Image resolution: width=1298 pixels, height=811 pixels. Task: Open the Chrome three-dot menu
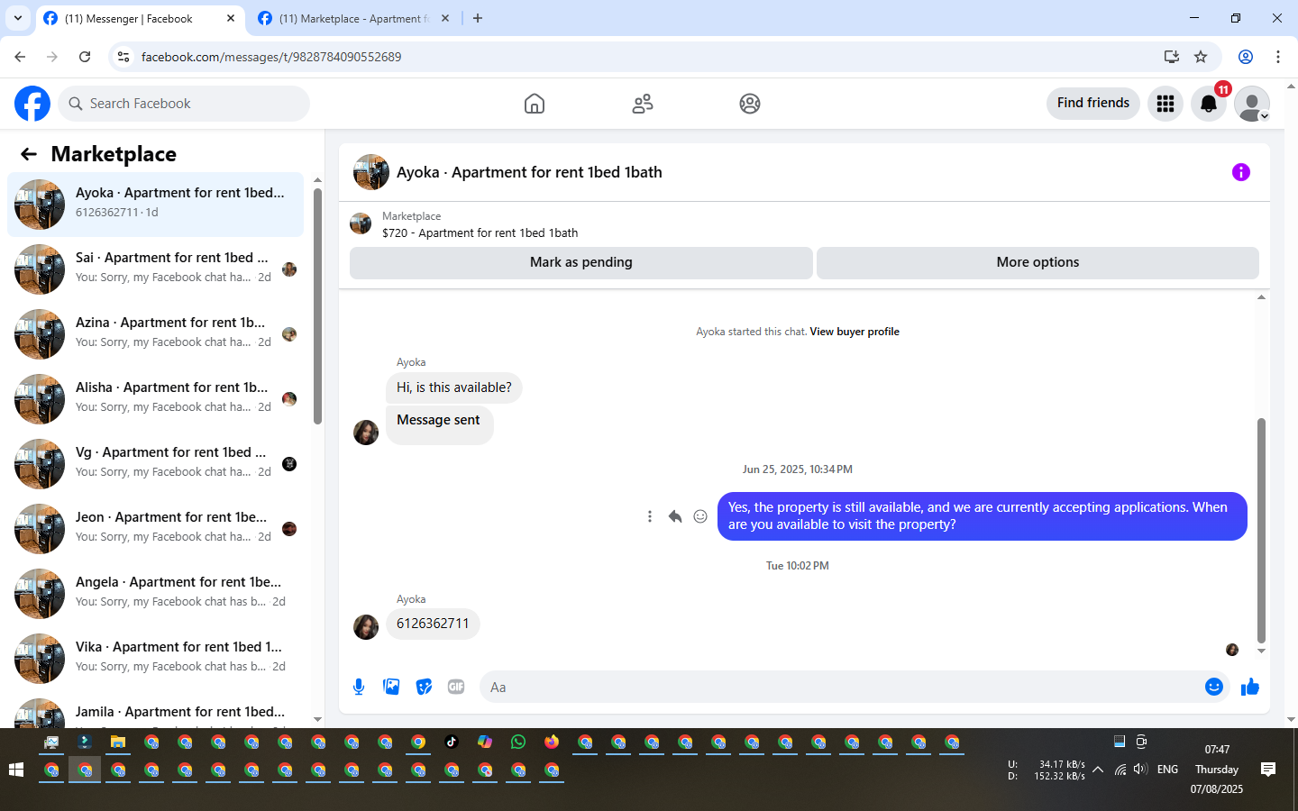tap(1278, 57)
